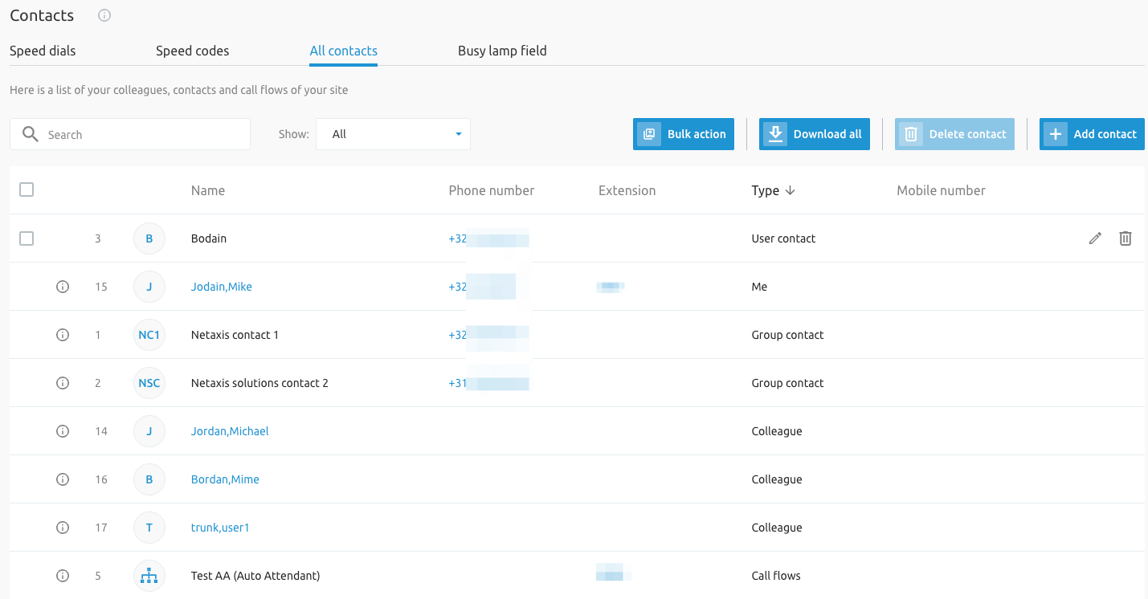Viewport: 1148px width, 599px height.
Task: Open the Jordan,Michael contact link
Action: (x=230, y=431)
